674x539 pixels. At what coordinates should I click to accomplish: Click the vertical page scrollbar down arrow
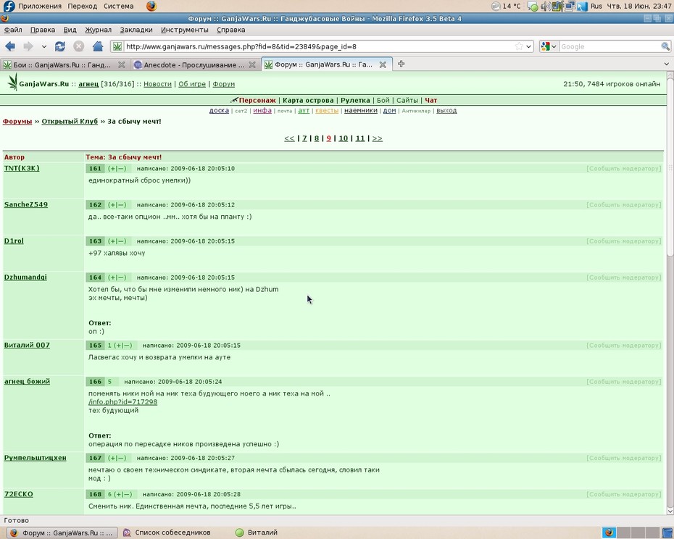pos(670,511)
